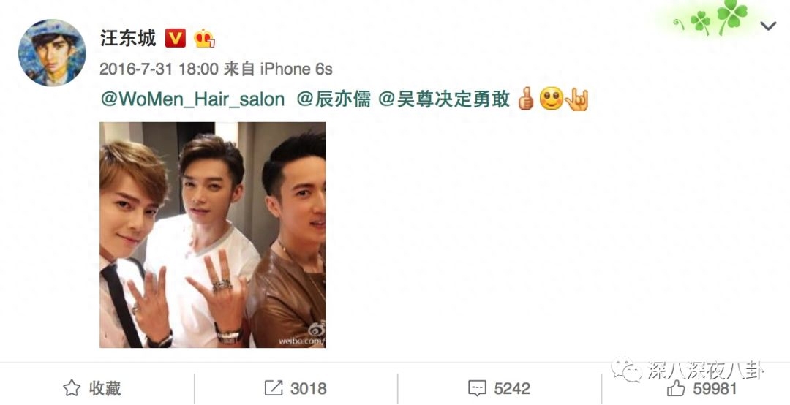Viewport: 790px width, 405px height.
Task: Click the thumbs-up emoji in post
Action: pyautogui.click(x=525, y=99)
